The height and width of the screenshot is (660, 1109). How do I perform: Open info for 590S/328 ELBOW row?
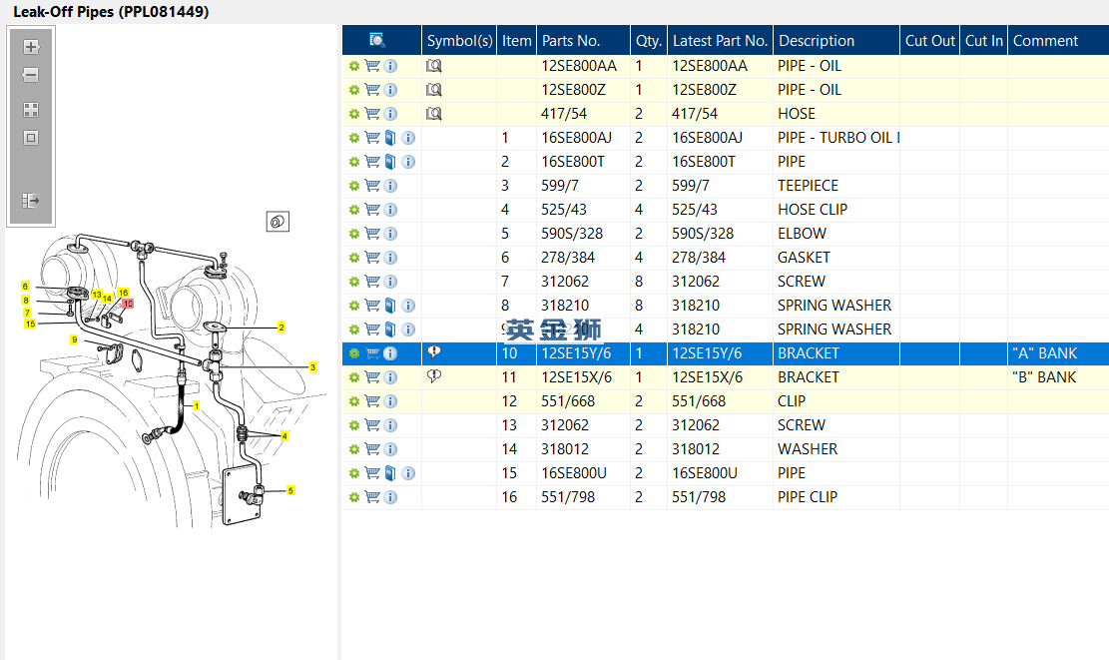click(390, 234)
